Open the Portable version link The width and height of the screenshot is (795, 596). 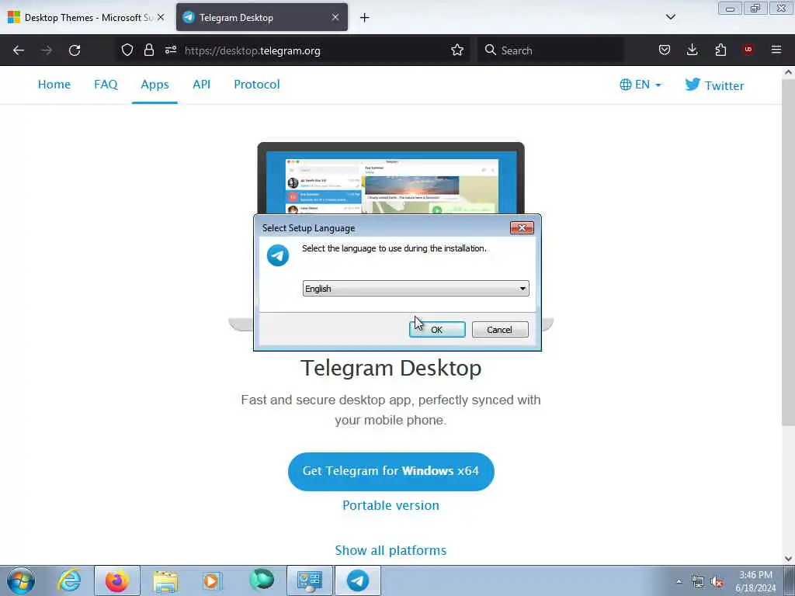point(391,505)
